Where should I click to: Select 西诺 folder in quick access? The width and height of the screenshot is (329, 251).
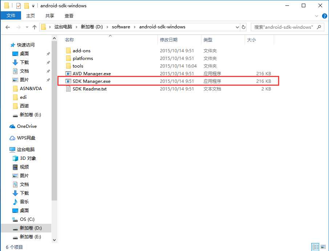coord(21,106)
